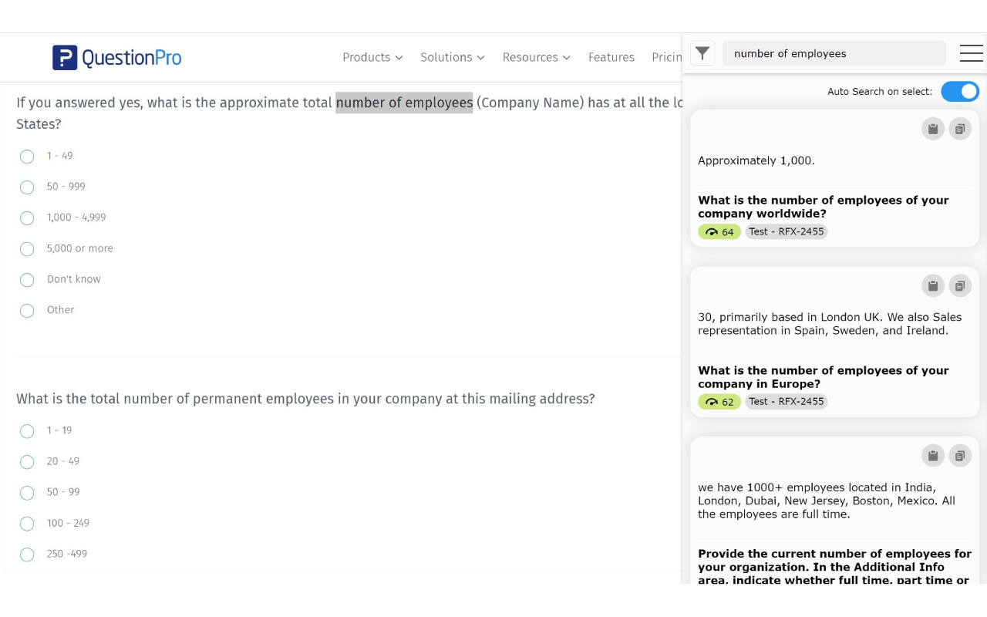Choose '5,000 or more' employees option

coord(27,249)
